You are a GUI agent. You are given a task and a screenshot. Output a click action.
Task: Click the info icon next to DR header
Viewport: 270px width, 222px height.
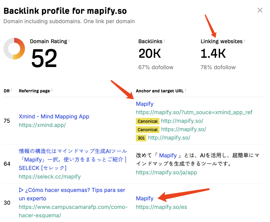pos(11,90)
